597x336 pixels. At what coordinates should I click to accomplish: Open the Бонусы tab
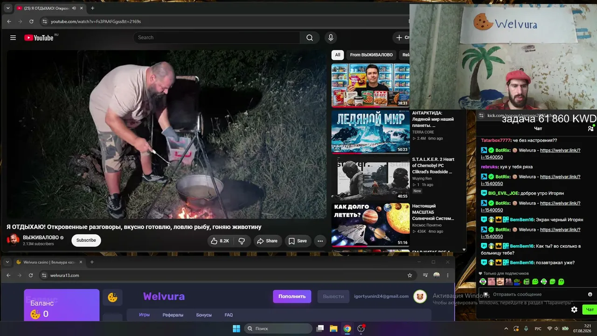pyautogui.click(x=204, y=315)
